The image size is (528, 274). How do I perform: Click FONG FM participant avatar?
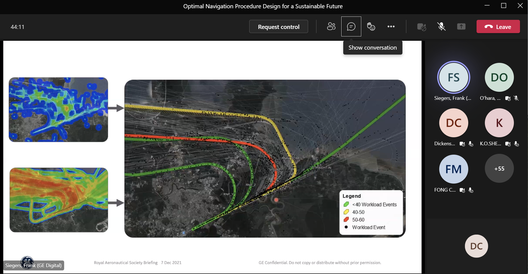pyautogui.click(x=454, y=169)
